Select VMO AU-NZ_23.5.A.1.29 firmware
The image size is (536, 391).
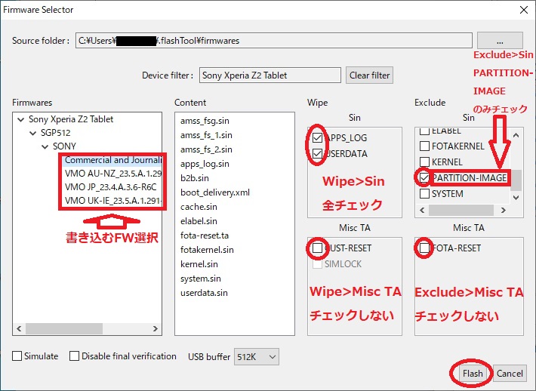[112, 174]
